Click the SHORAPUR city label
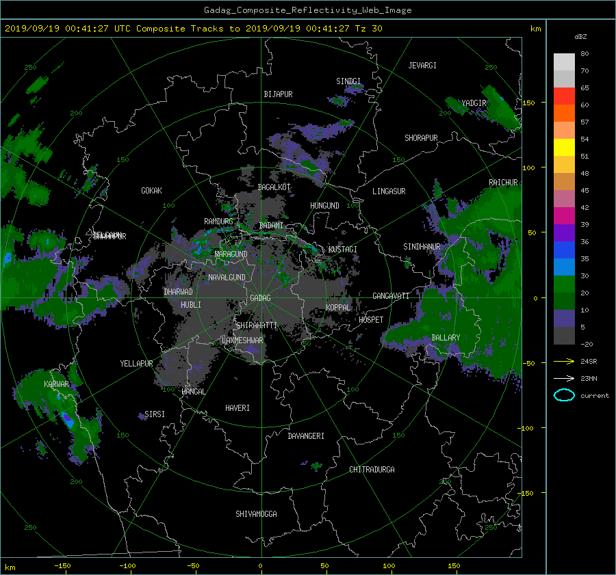 pyautogui.click(x=421, y=138)
